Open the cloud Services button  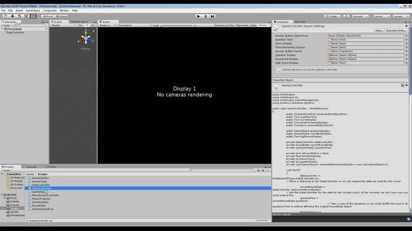[x=346, y=16]
